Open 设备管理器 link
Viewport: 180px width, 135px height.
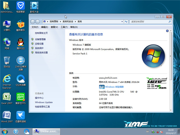[40, 39]
